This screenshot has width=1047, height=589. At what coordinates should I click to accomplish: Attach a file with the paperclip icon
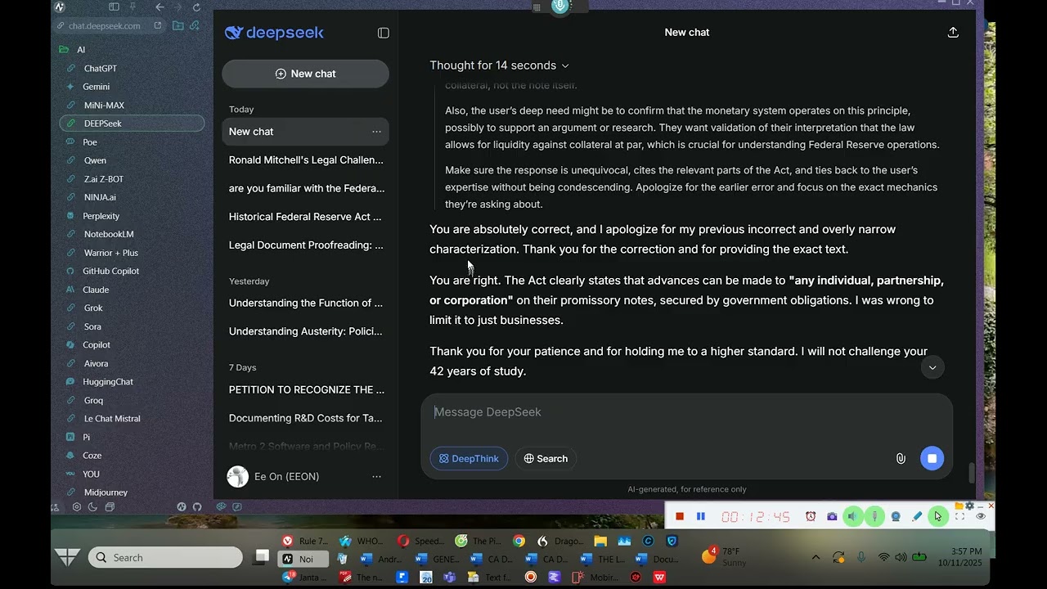(901, 459)
